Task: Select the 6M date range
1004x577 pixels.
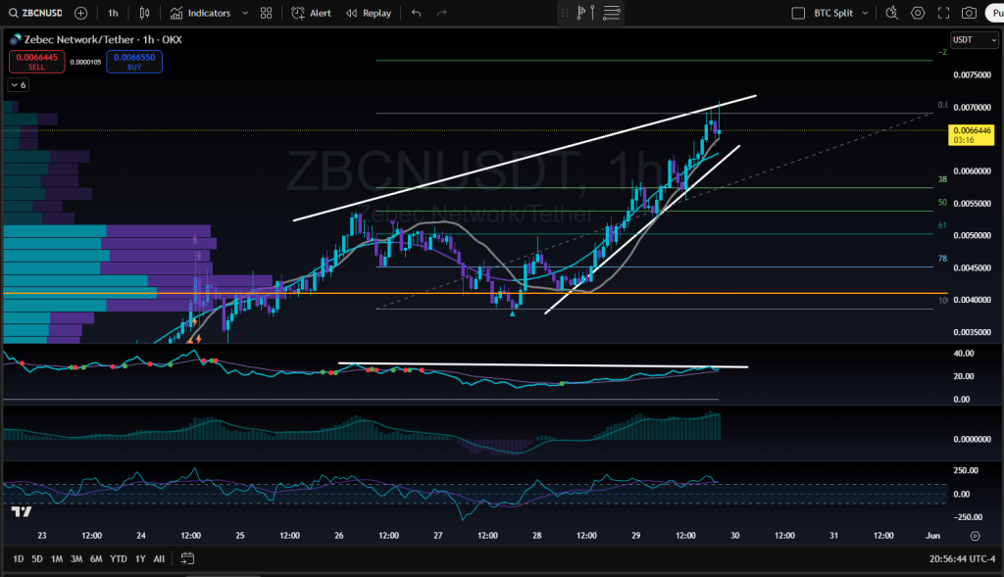Action: (96, 558)
